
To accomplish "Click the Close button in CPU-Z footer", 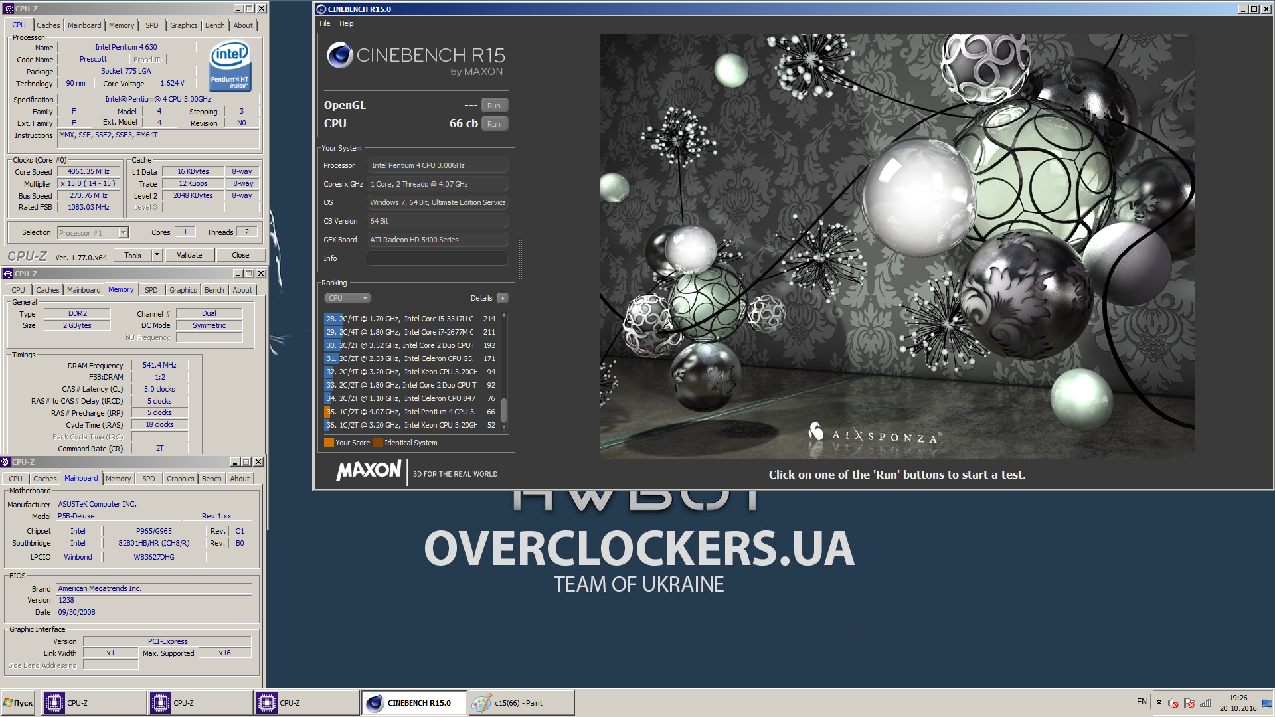I will click(x=240, y=255).
